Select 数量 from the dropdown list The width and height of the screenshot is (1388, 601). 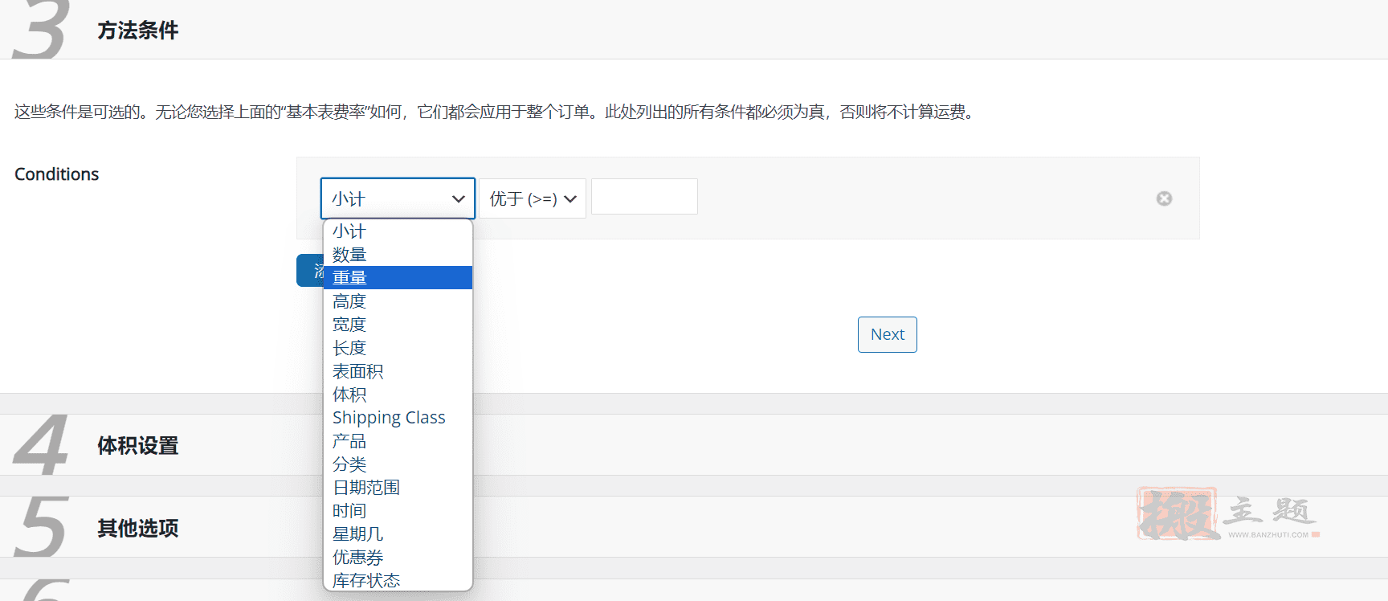(x=398, y=255)
